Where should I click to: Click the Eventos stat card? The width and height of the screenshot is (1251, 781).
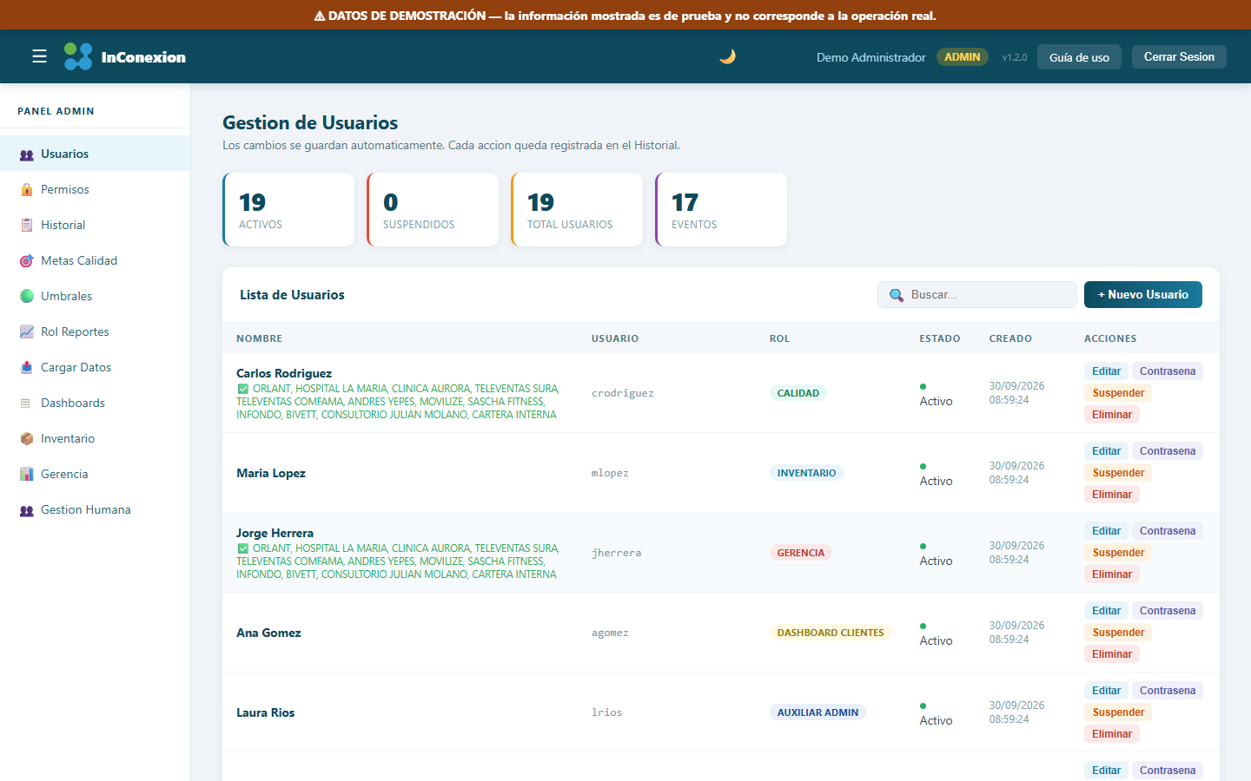click(721, 209)
